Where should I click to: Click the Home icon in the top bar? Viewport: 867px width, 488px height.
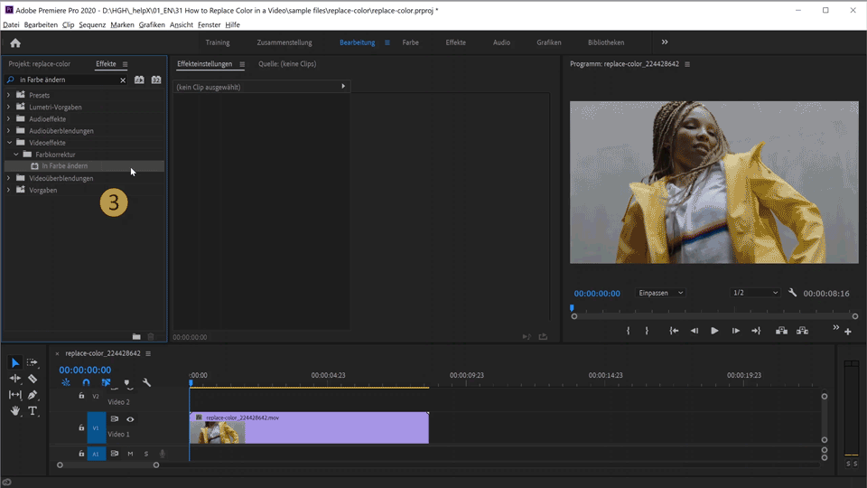[x=15, y=42]
